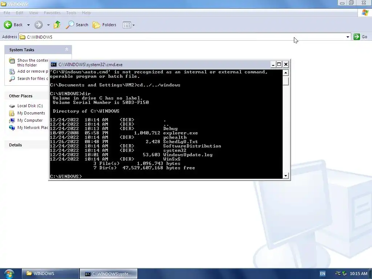Click the My Computer icon in sidebar
The width and height of the screenshot is (372, 279).
[12, 121]
